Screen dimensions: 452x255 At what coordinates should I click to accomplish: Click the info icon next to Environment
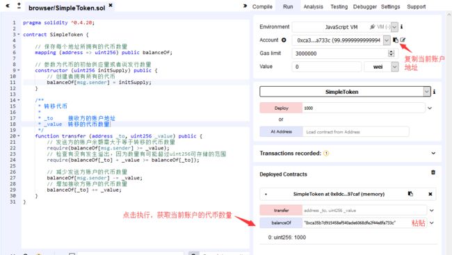(x=401, y=26)
